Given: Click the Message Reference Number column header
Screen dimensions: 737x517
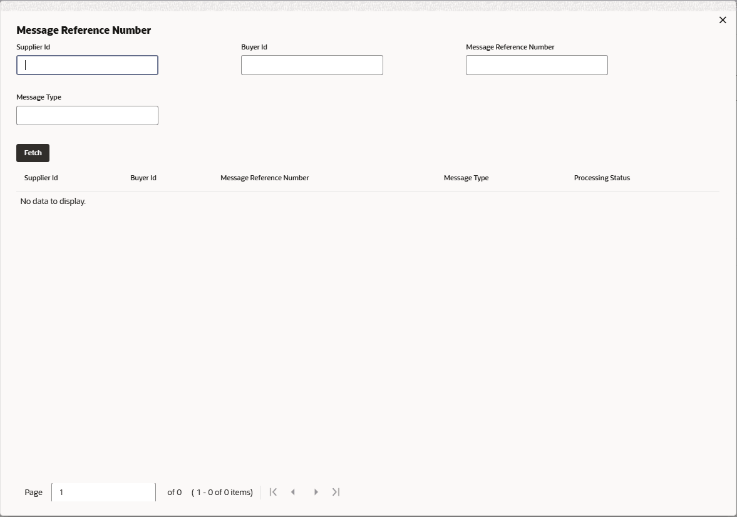Looking at the screenshot, I should [x=264, y=178].
